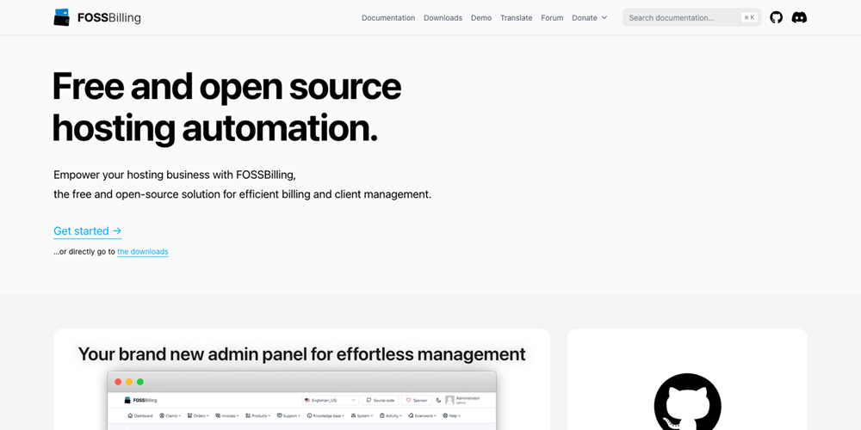This screenshot has width=861, height=430.
Task: Click yellow minimize dot of preview window
Action: tap(129, 382)
